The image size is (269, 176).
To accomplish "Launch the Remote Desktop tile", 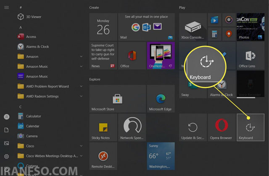I will tap(103, 156).
